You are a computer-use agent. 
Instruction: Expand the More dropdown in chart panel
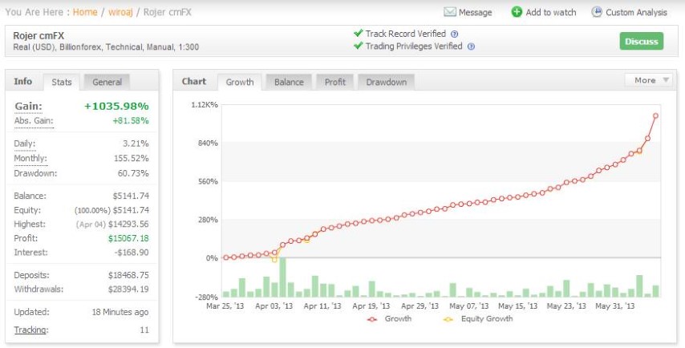point(648,80)
